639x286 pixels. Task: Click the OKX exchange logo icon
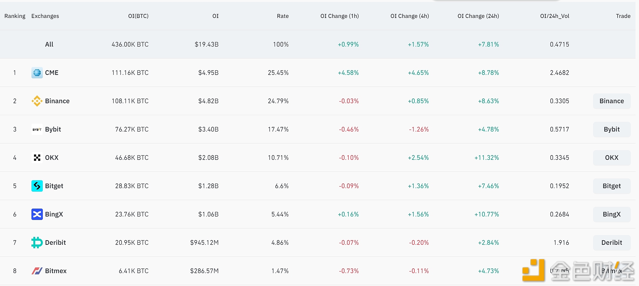[x=37, y=158]
